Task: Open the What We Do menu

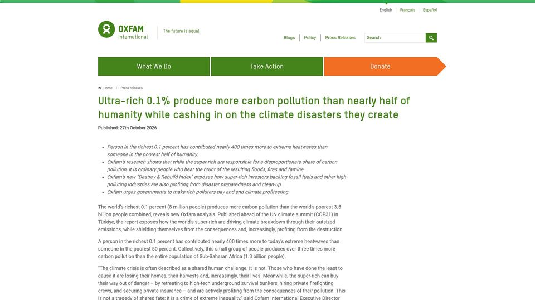Action: tap(154, 66)
